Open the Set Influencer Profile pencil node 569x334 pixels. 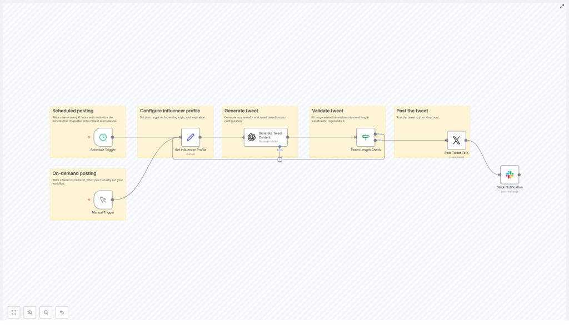coord(191,138)
